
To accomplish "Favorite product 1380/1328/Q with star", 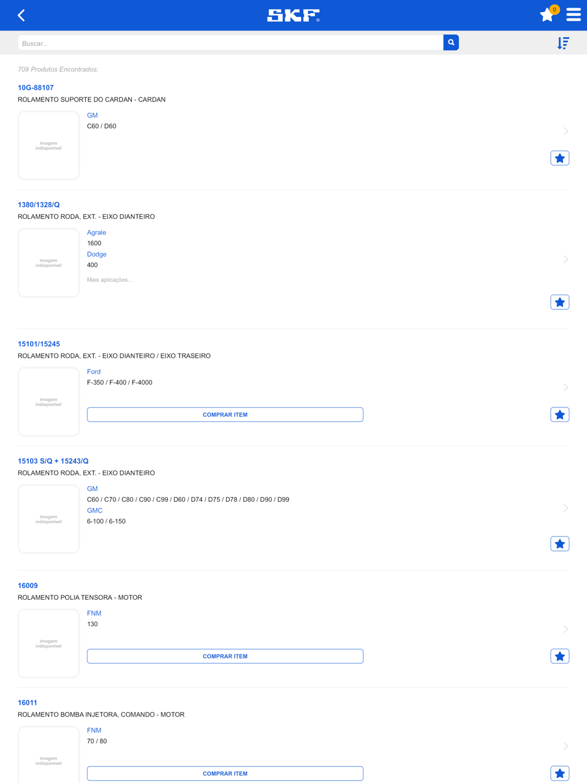I will tap(560, 302).
